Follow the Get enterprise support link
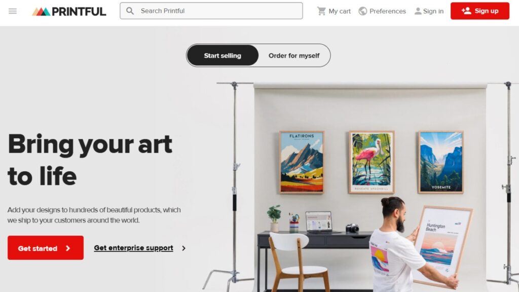 pyautogui.click(x=133, y=248)
